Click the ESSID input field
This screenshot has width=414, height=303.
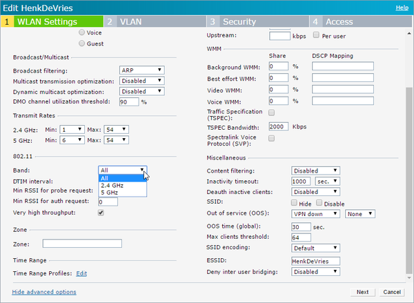[315, 262]
